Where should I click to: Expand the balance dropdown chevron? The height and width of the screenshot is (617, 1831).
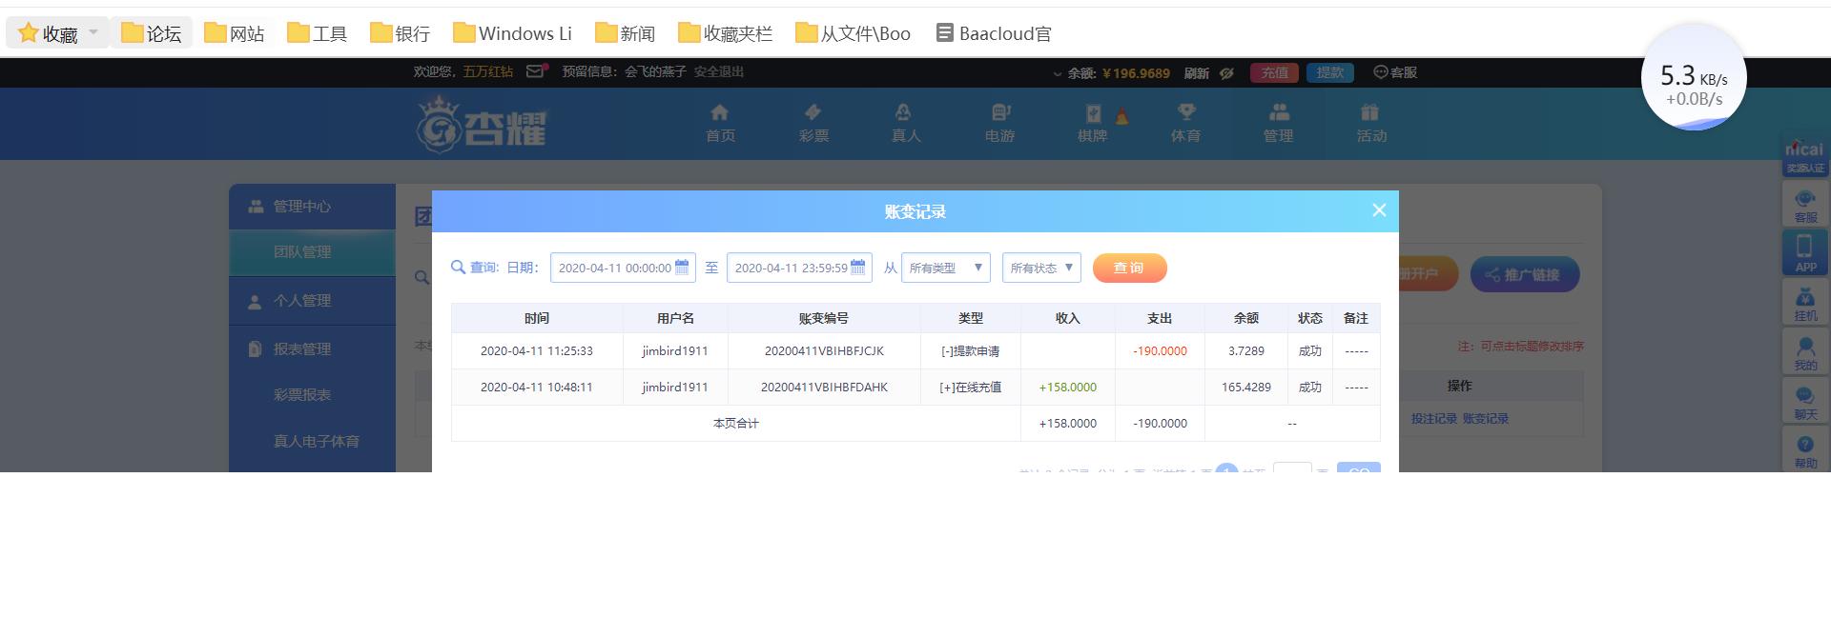tap(1057, 73)
